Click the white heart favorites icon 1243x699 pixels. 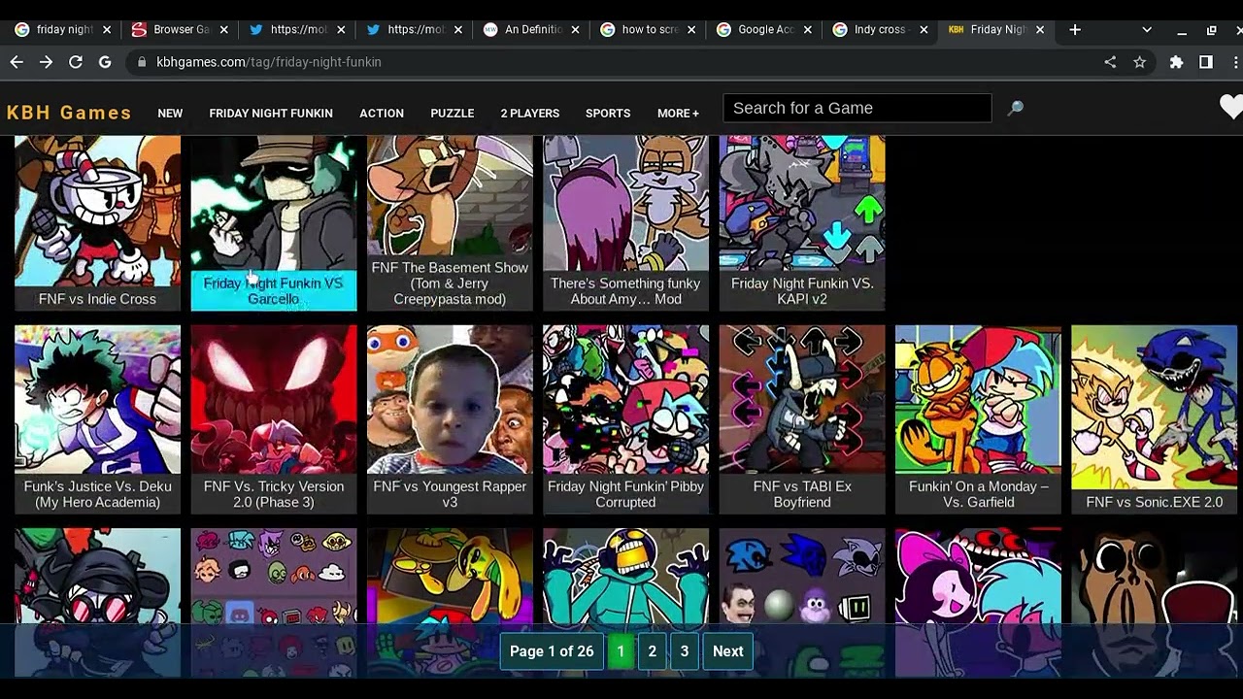point(1231,107)
